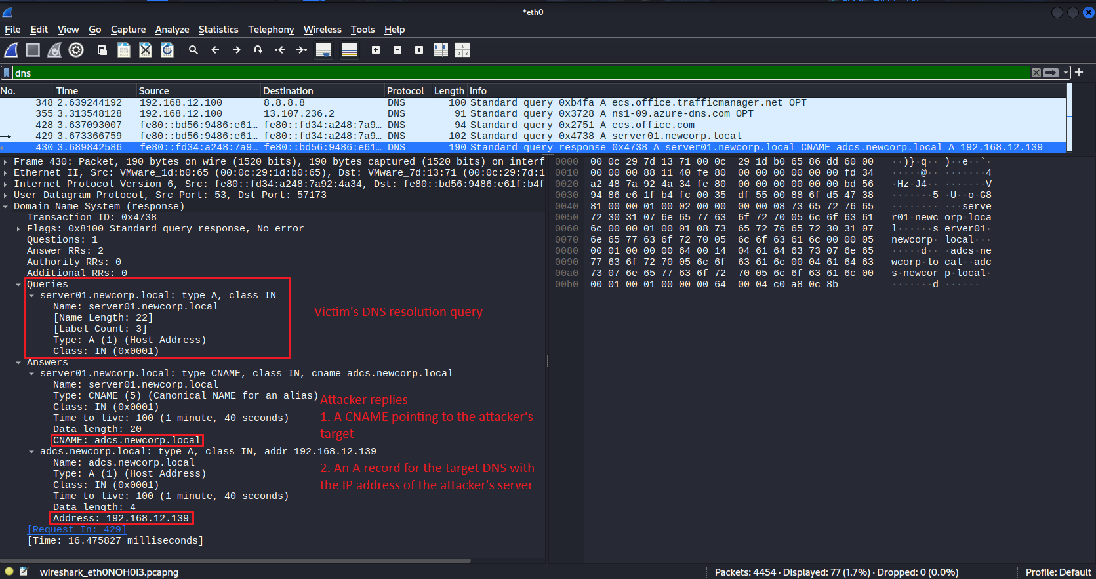Image resolution: width=1096 pixels, height=579 pixels.
Task: Open display filter bookmark menu
Action: (7, 73)
